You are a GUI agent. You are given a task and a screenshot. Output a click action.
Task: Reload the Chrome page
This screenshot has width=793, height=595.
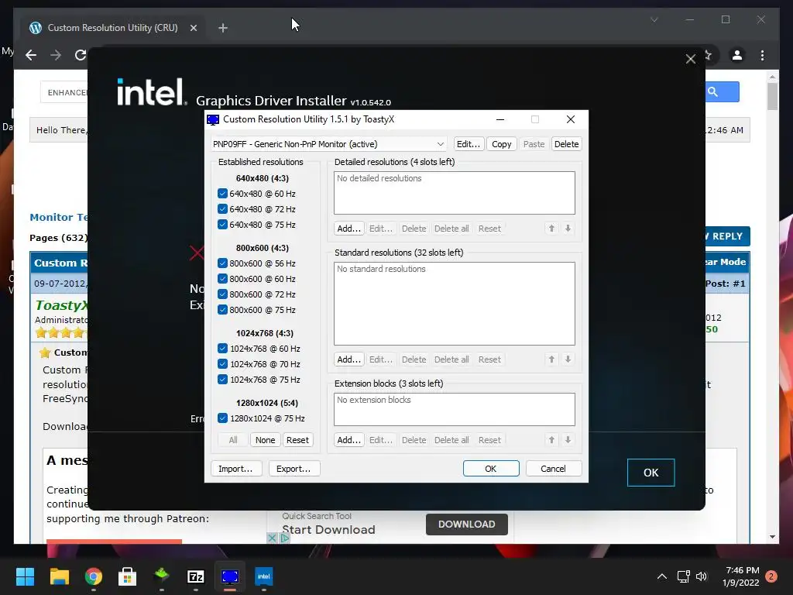[x=81, y=55]
